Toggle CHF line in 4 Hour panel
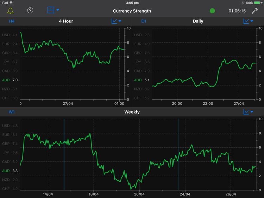The image size is (264, 198). pos(10,98)
